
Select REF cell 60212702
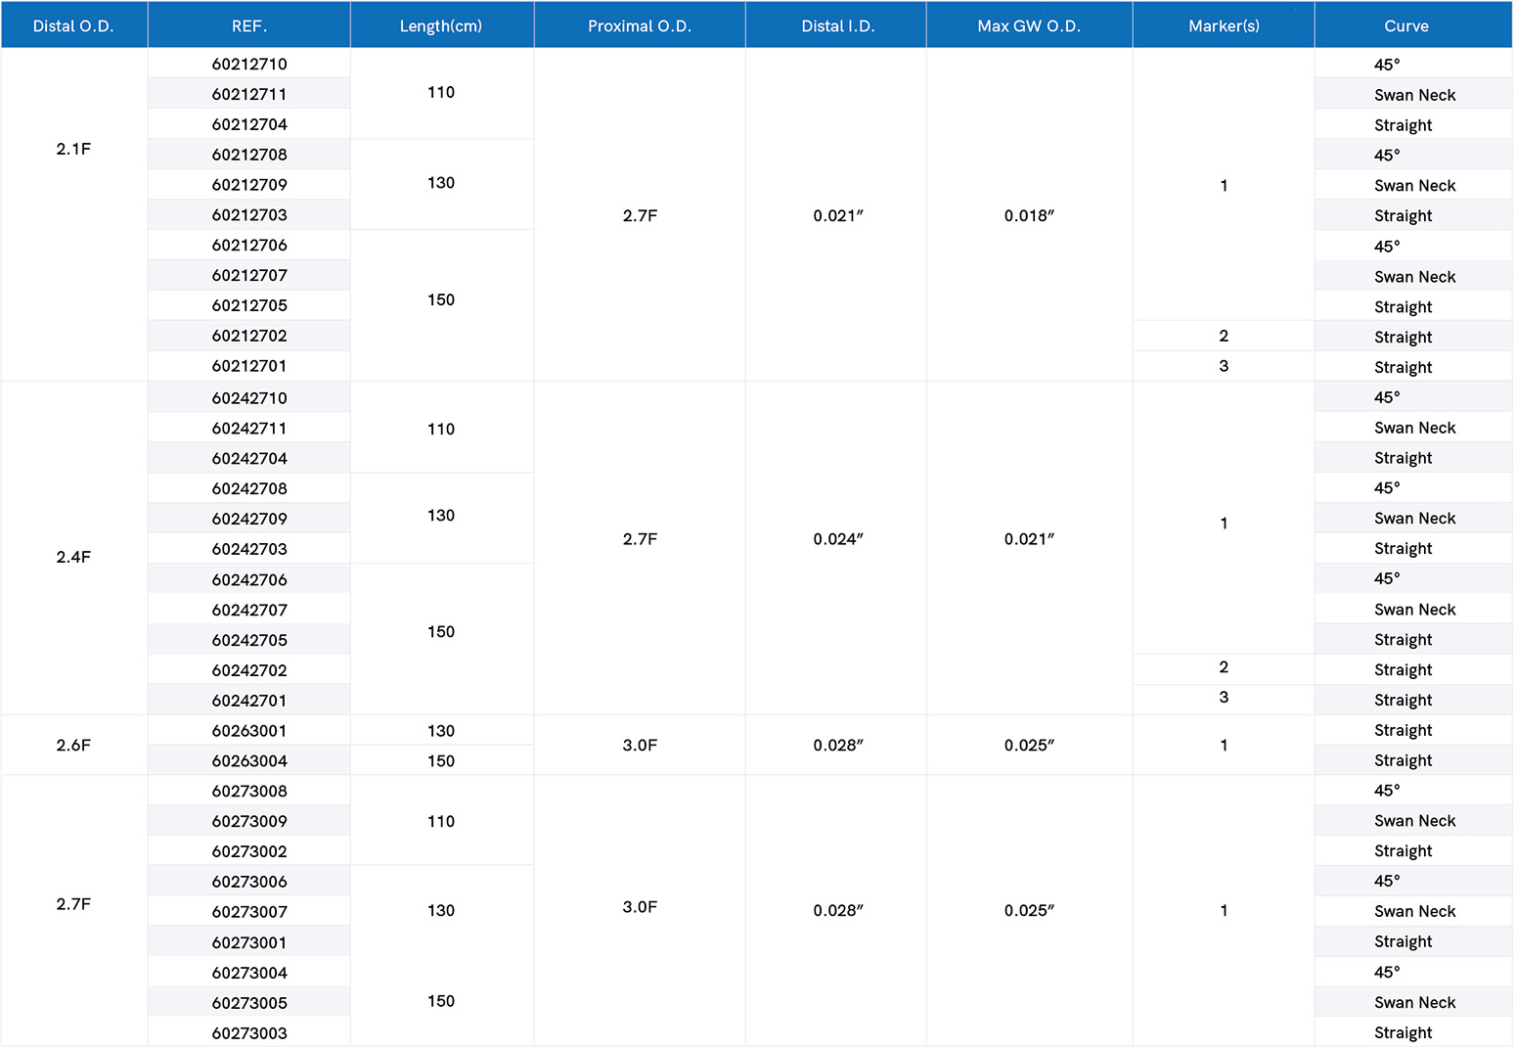(x=249, y=336)
